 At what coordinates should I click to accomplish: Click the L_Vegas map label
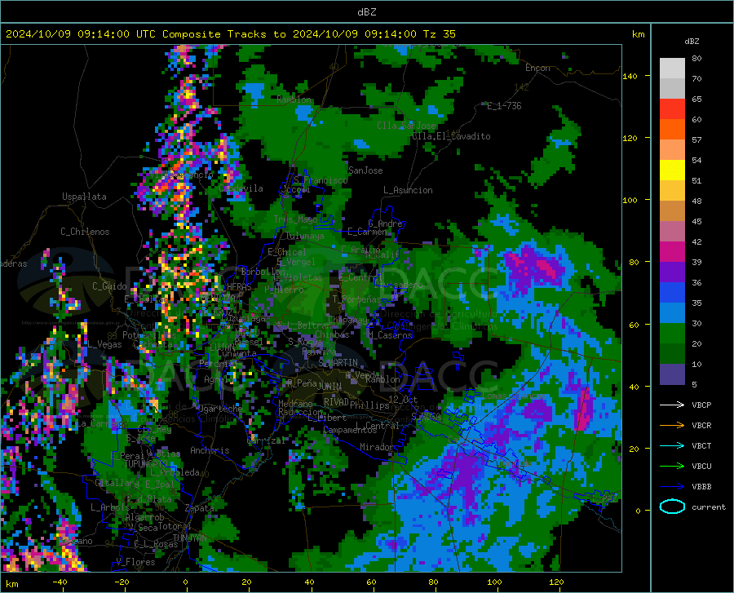point(105,344)
